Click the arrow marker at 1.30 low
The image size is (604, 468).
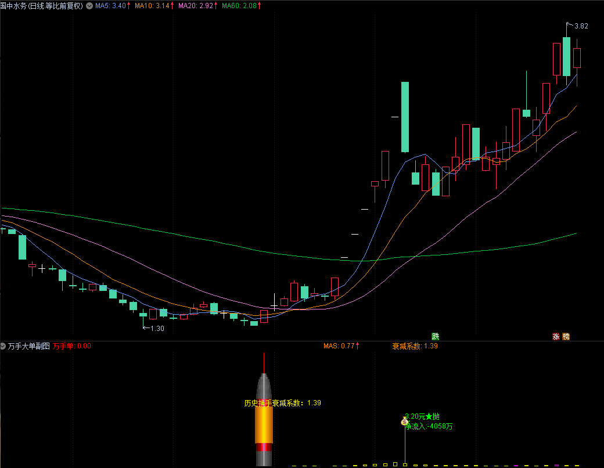[x=145, y=328]
